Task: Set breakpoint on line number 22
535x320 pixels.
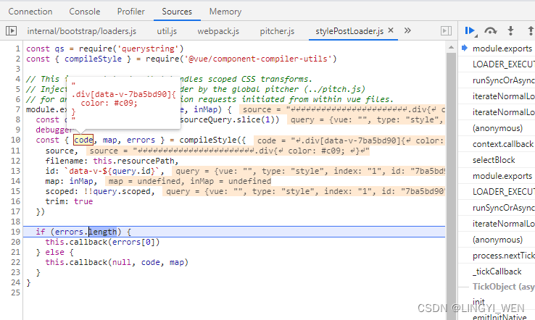Action: (16, 262)
